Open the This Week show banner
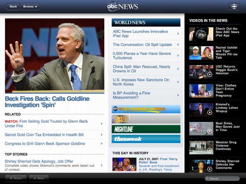 point(146,139)
